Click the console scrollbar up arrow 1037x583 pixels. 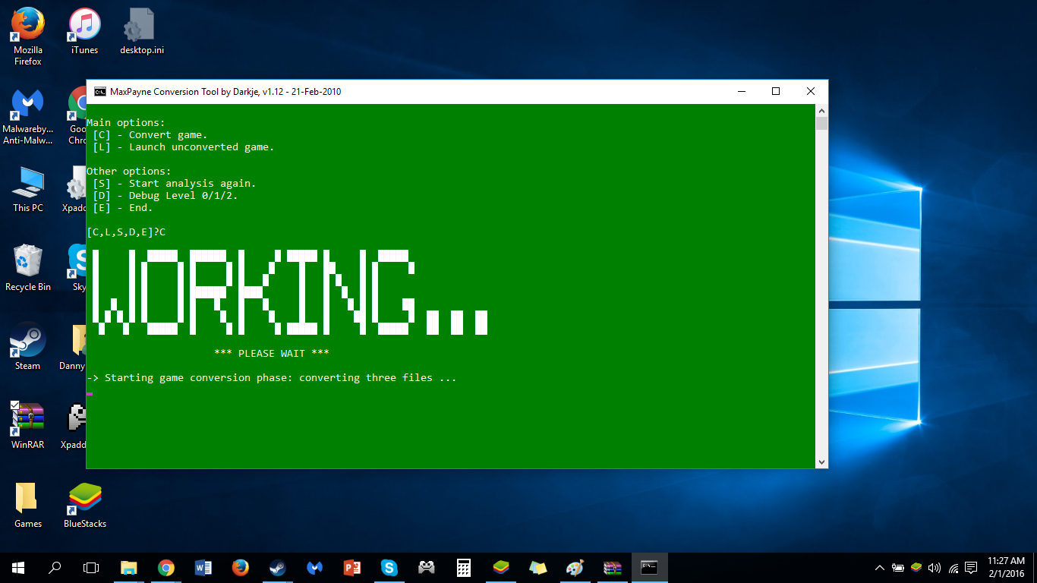[x=821, y=110]
